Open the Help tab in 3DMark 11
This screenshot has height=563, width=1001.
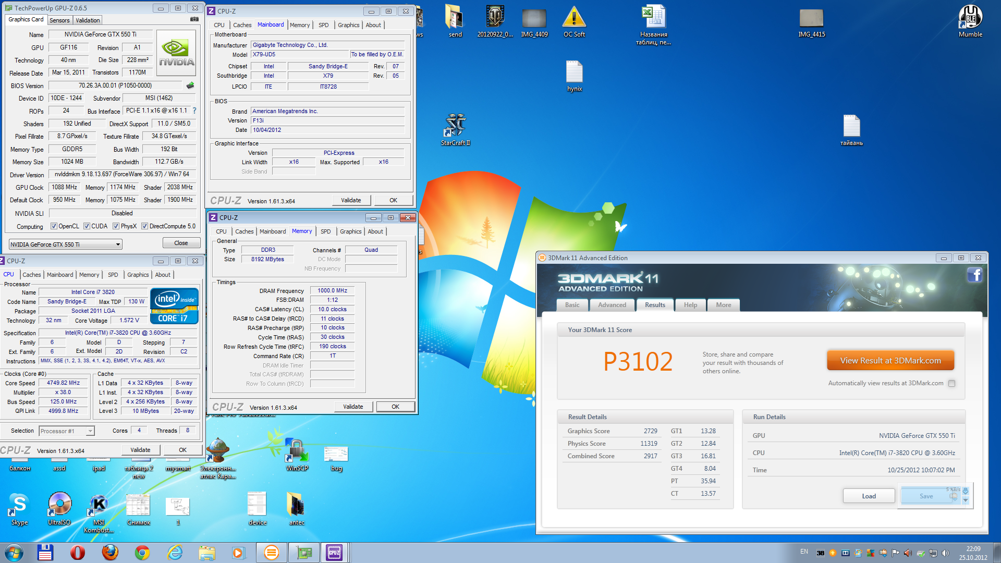click(x=690, y=305)
